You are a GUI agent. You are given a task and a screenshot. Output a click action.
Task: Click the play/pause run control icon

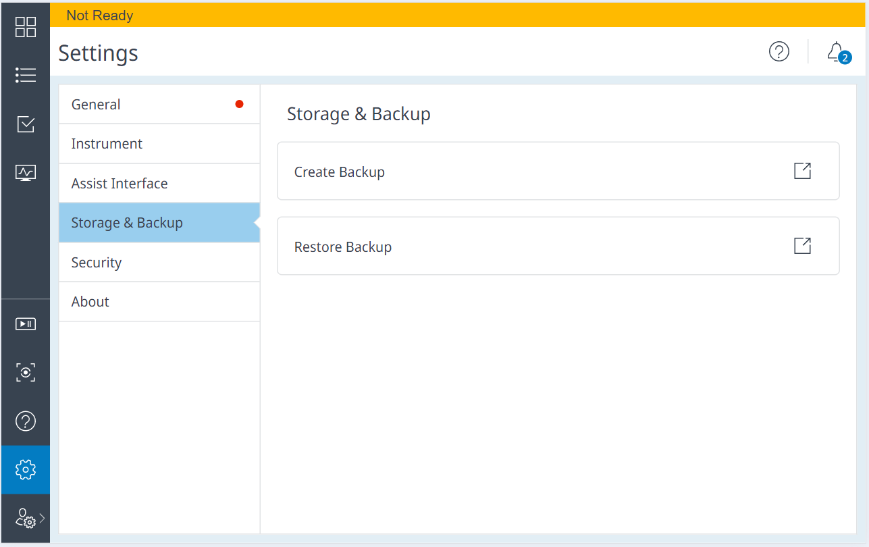tap(26, 324)
